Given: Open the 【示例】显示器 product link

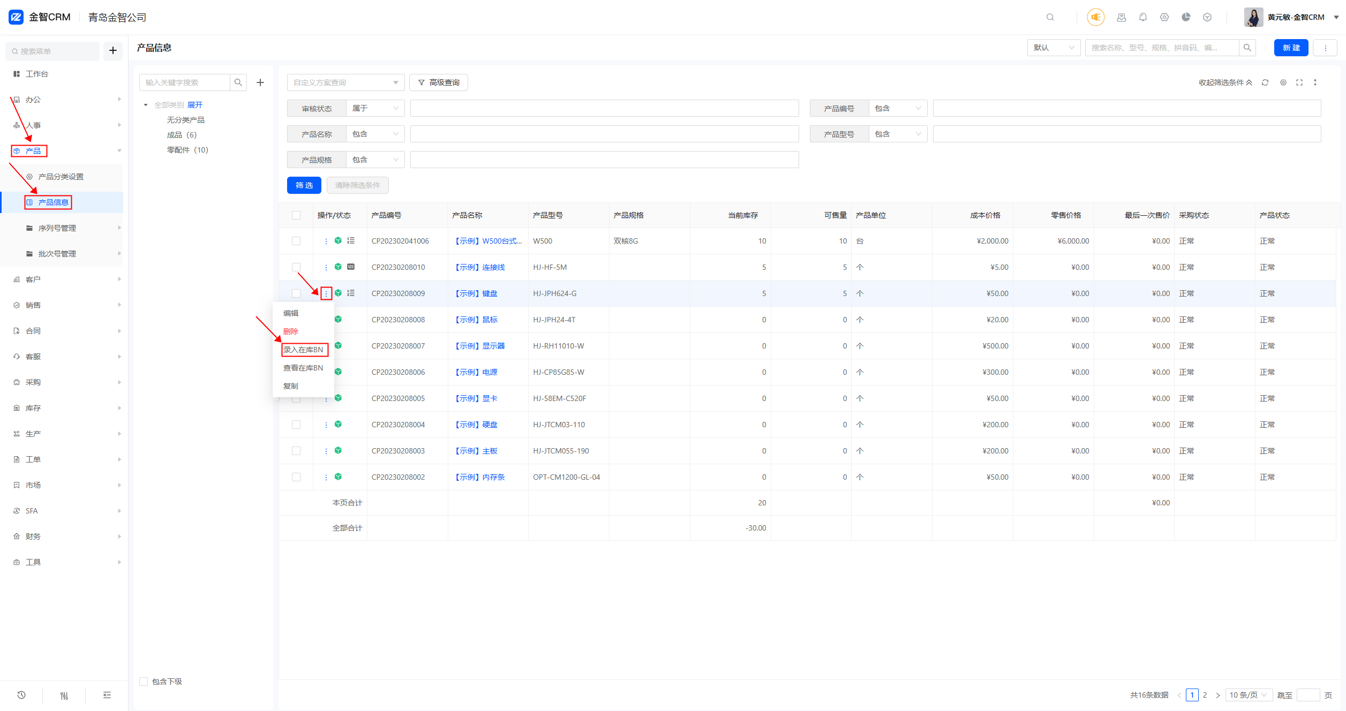Looking at the screenshot, I should point(480,346).
